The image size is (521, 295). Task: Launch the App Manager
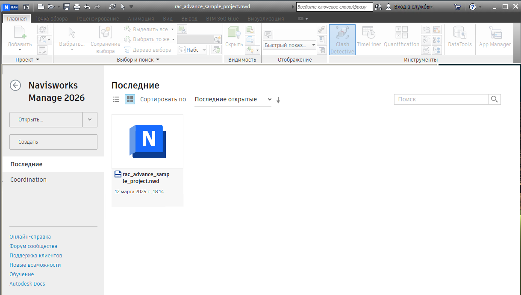point(495,36)
